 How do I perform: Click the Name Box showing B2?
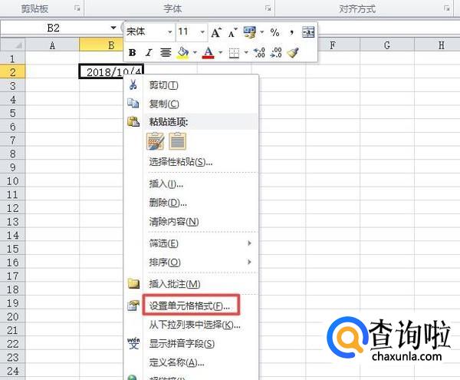pos(54,28)
